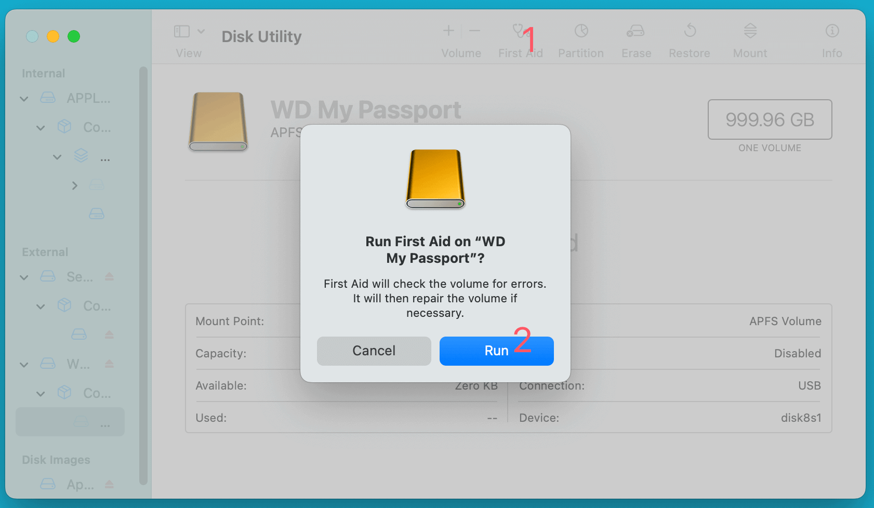Expand the collapsed volume disclosure triangle

[x=74, y=185]
